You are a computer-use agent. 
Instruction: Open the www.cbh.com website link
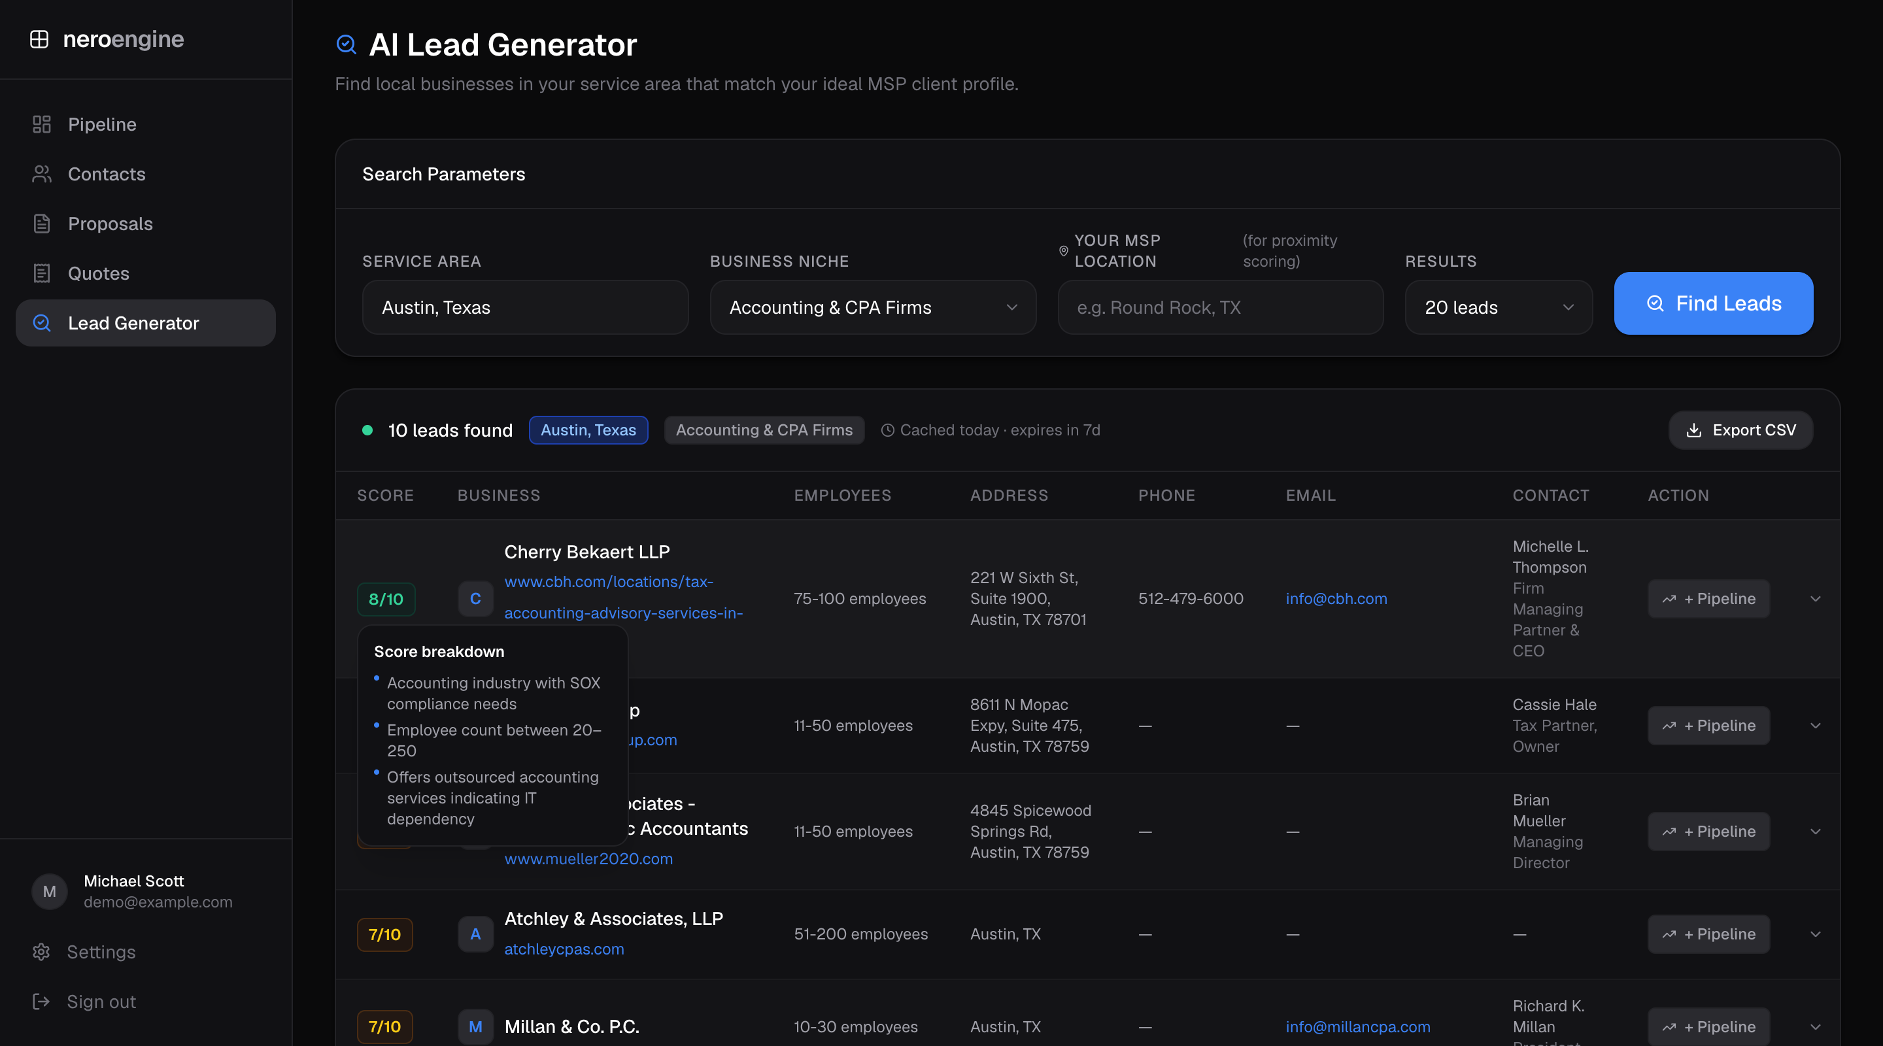(x=623, y=597)
